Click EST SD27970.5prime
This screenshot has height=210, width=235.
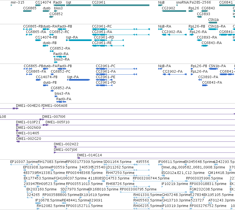pos(64,192)
